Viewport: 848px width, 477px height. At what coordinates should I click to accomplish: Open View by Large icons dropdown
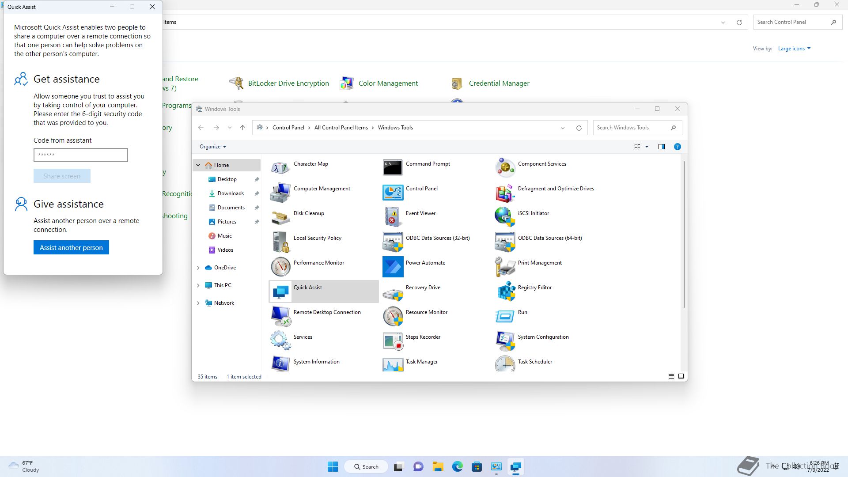794,49
